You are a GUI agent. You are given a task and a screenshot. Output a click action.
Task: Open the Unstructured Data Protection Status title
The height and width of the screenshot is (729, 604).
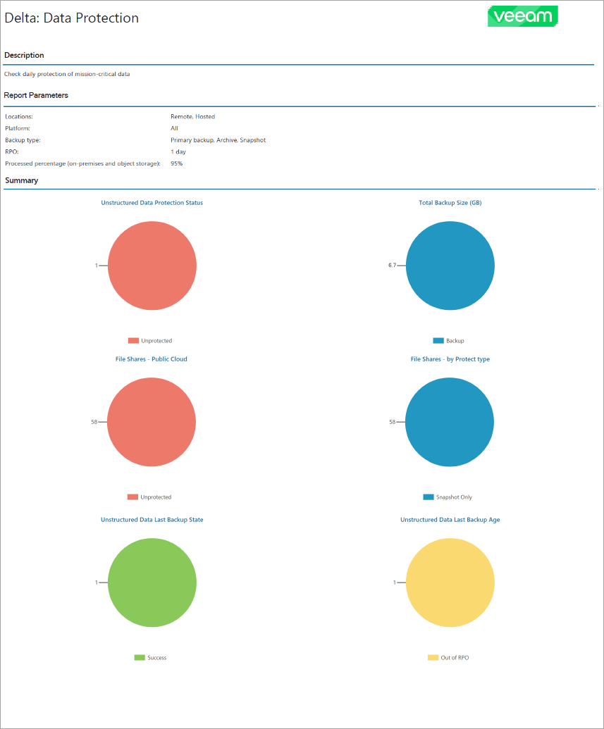[x=152, y=203]
